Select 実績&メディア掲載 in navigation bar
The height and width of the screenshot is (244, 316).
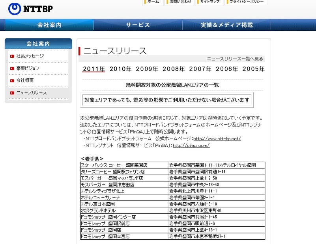click(226, 25)
